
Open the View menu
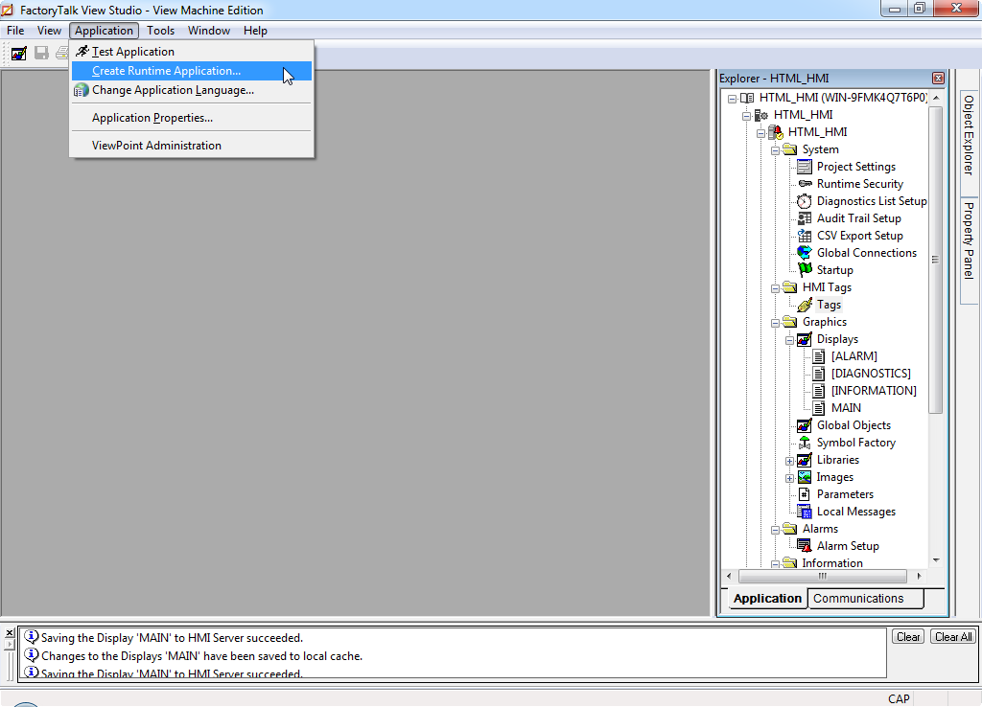[x=49, y=30]
